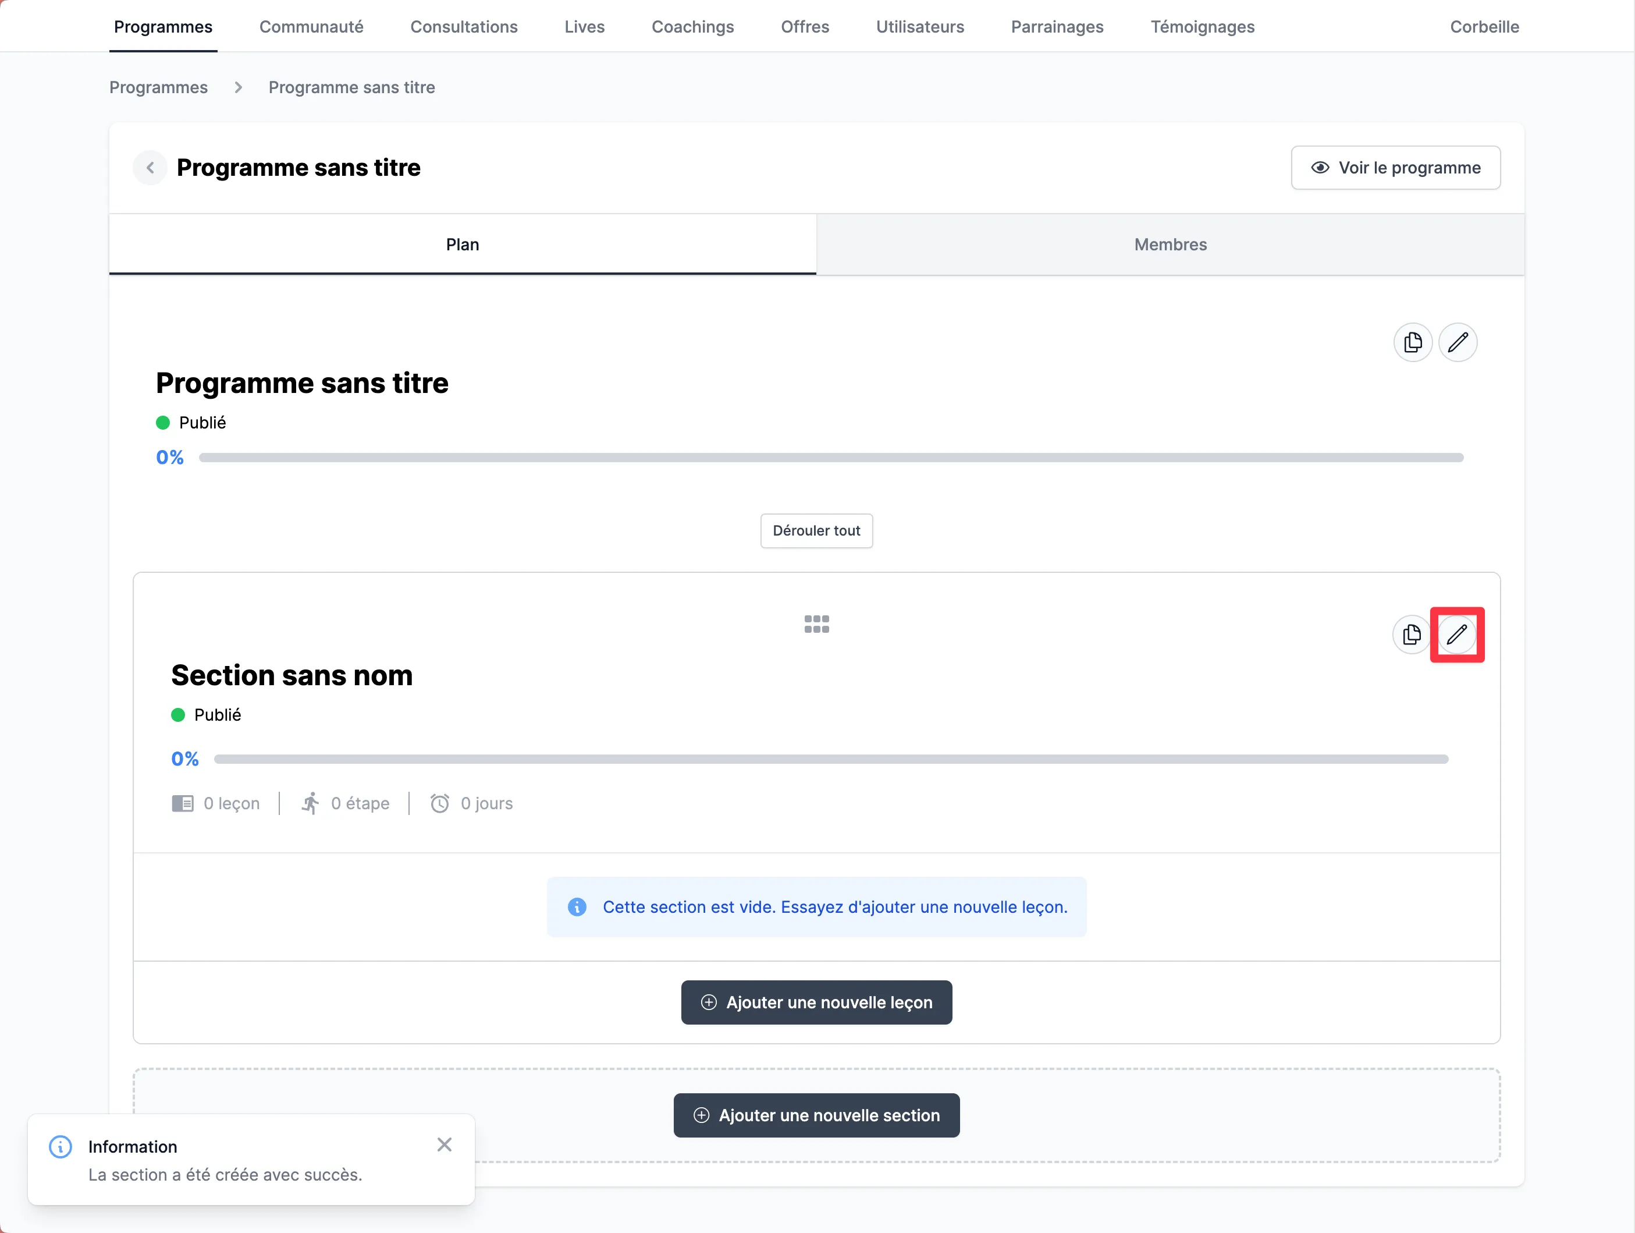Image resolution: width=1635 pixels, height=1233 pixels.
Task: Close the Information notification
Action: click(444, 1145)
